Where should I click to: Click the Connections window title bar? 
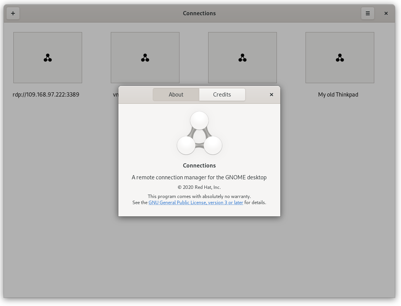tap(199, 13)
